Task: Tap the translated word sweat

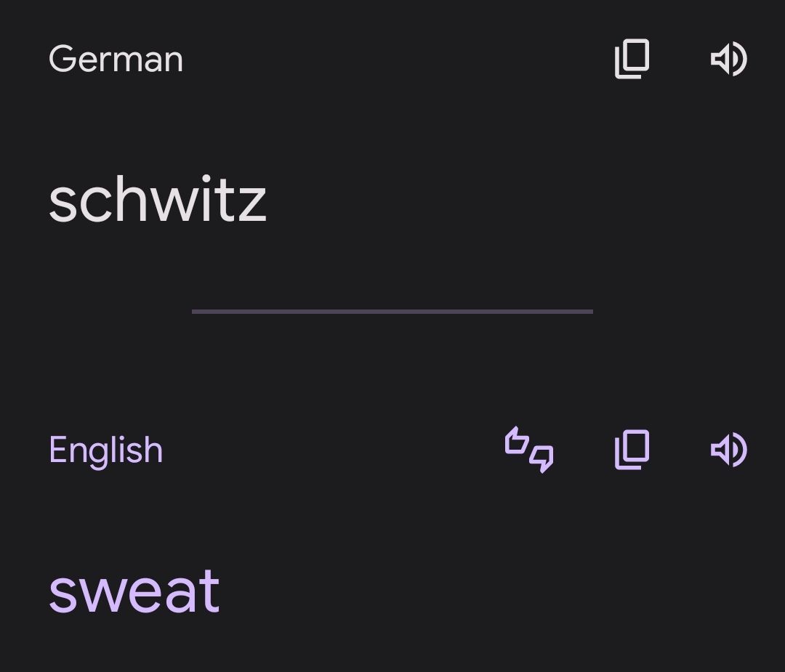Action: 134,591
